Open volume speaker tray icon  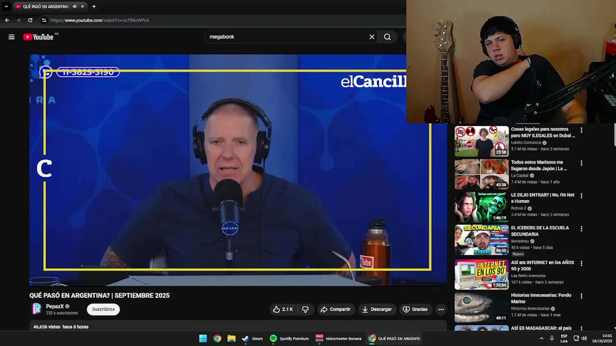point(584,338)
